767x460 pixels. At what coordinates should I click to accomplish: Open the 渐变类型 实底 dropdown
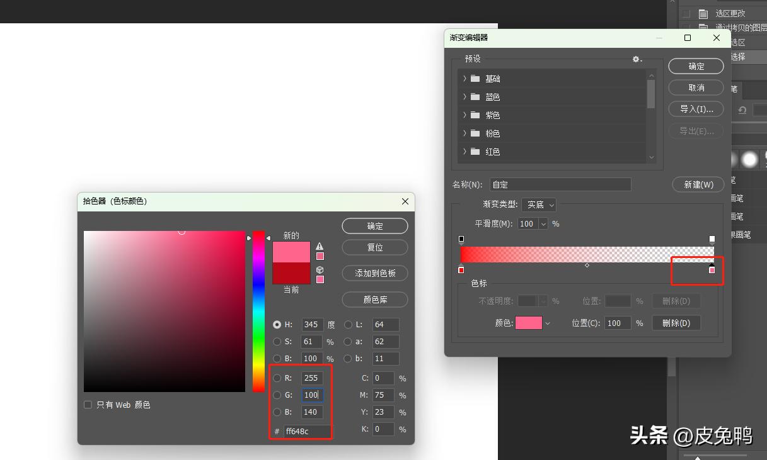539,205
